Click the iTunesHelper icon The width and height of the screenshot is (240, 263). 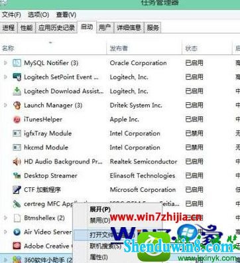pos(17,120)
